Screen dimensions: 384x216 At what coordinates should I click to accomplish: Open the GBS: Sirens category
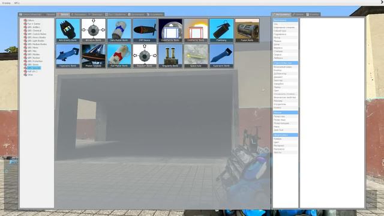pos(33,65)
